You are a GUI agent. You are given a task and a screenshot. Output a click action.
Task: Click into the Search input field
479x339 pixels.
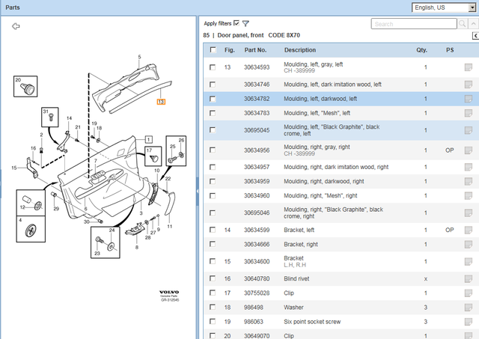(412, 24)
